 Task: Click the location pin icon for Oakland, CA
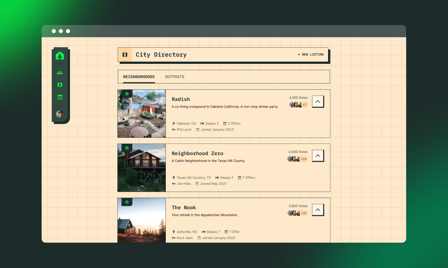(x=174, y=123)
